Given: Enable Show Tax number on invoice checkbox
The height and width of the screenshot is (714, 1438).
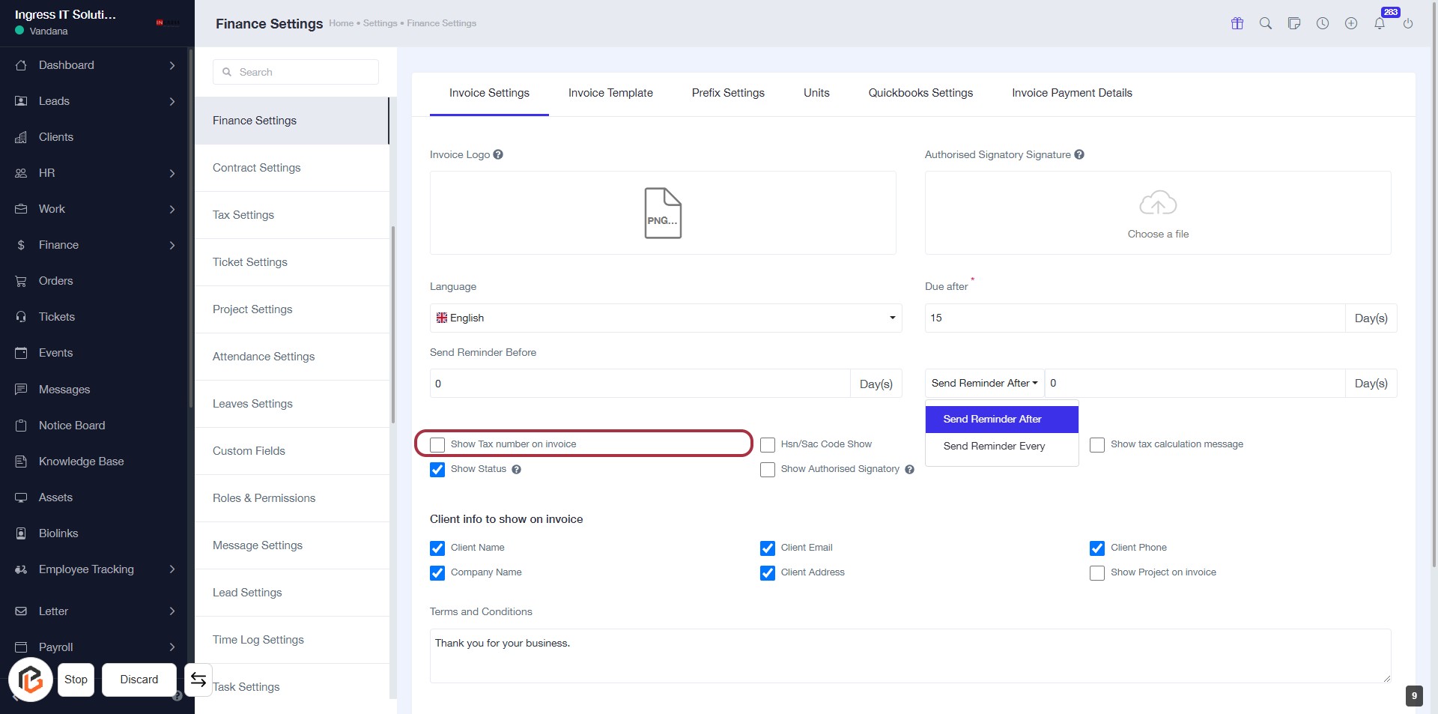Looking at the screenshot, I should 437,444.
